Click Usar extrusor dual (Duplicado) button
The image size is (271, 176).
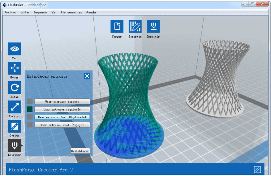coord(62,117)
